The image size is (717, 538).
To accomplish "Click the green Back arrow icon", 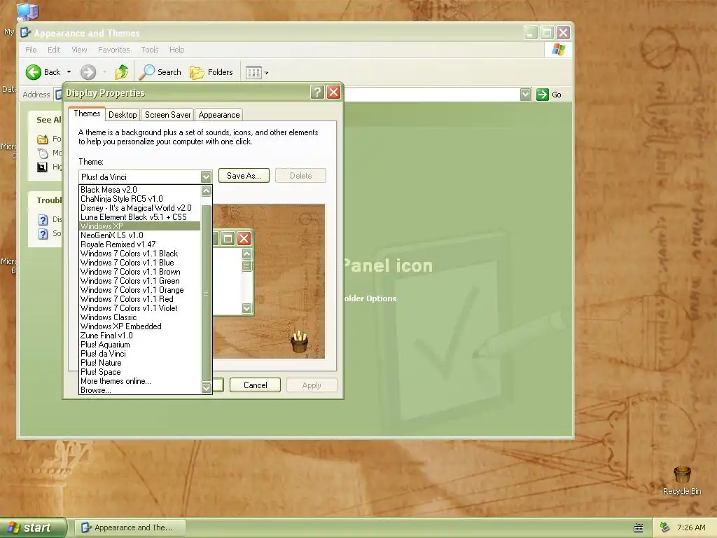I will [34, 72].
